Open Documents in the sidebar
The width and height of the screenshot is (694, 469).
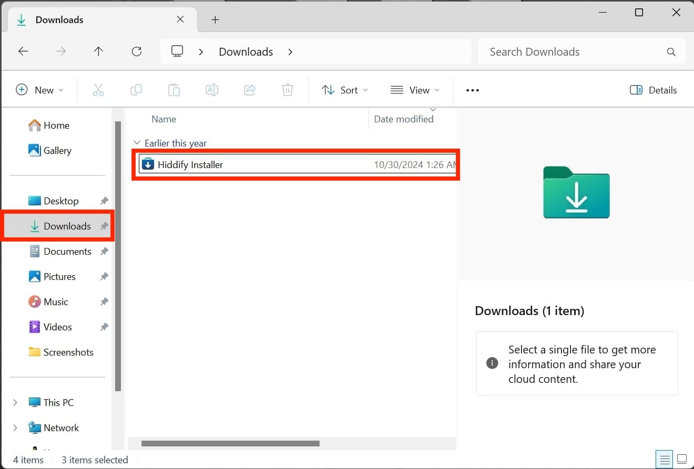click(x=67, y=251)
